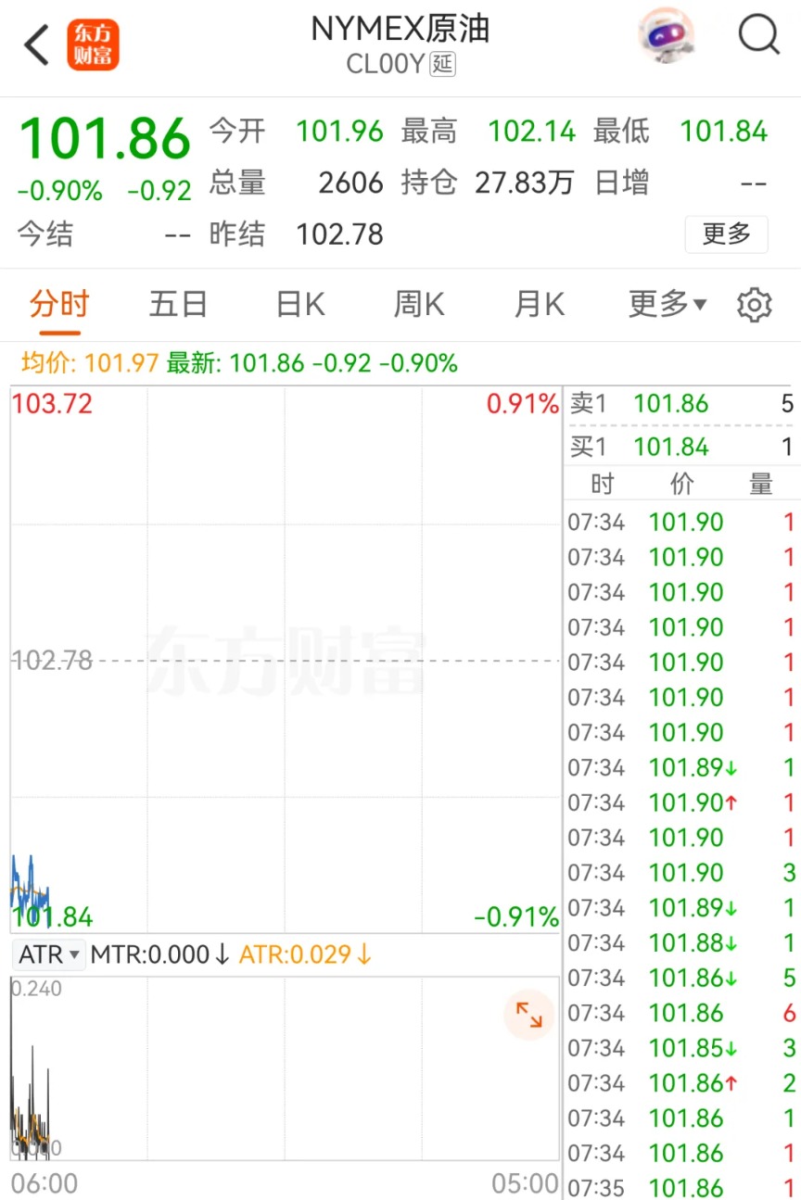
Task: Switch to 周K tab
Action: 419,304
